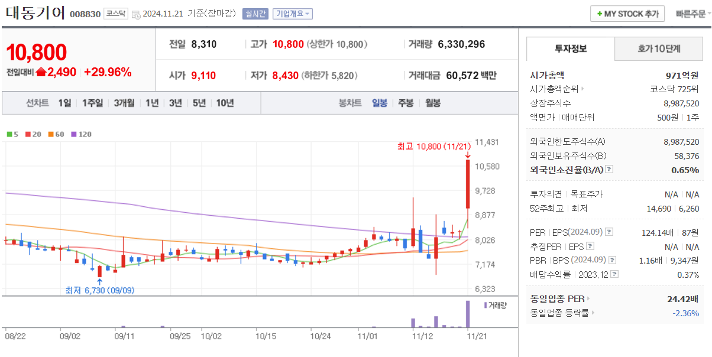Click the red 20-day moving average legend

33,134
